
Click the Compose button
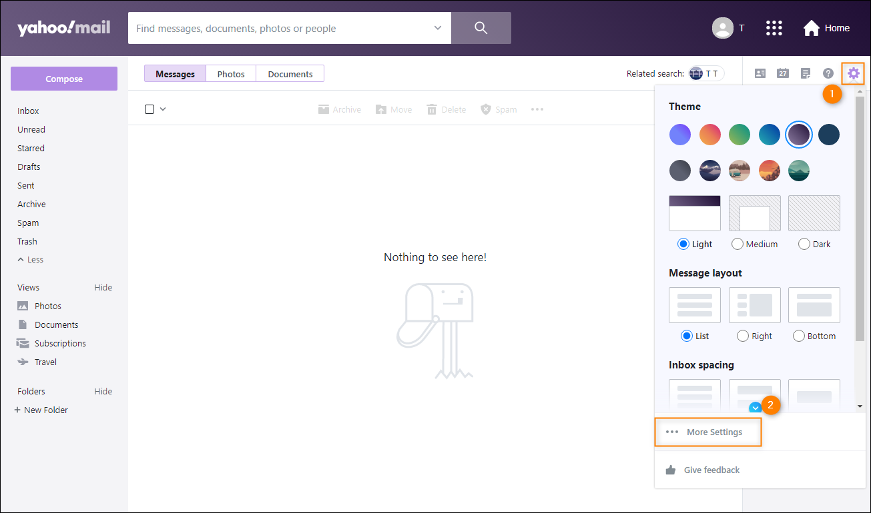[x=63, y=78]
